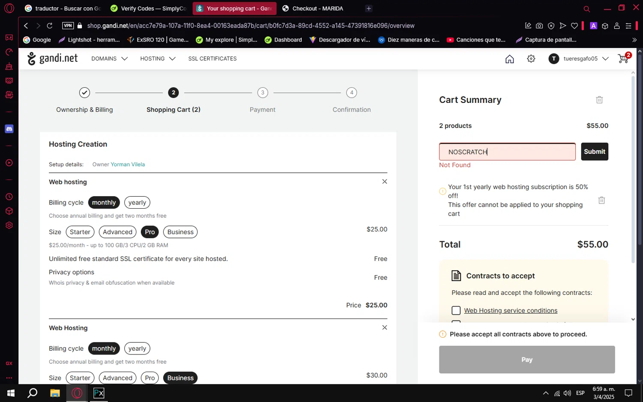This screenshot has width=643, height=402.
Task: Show hidden system tray icons
Action: (546, 393)
